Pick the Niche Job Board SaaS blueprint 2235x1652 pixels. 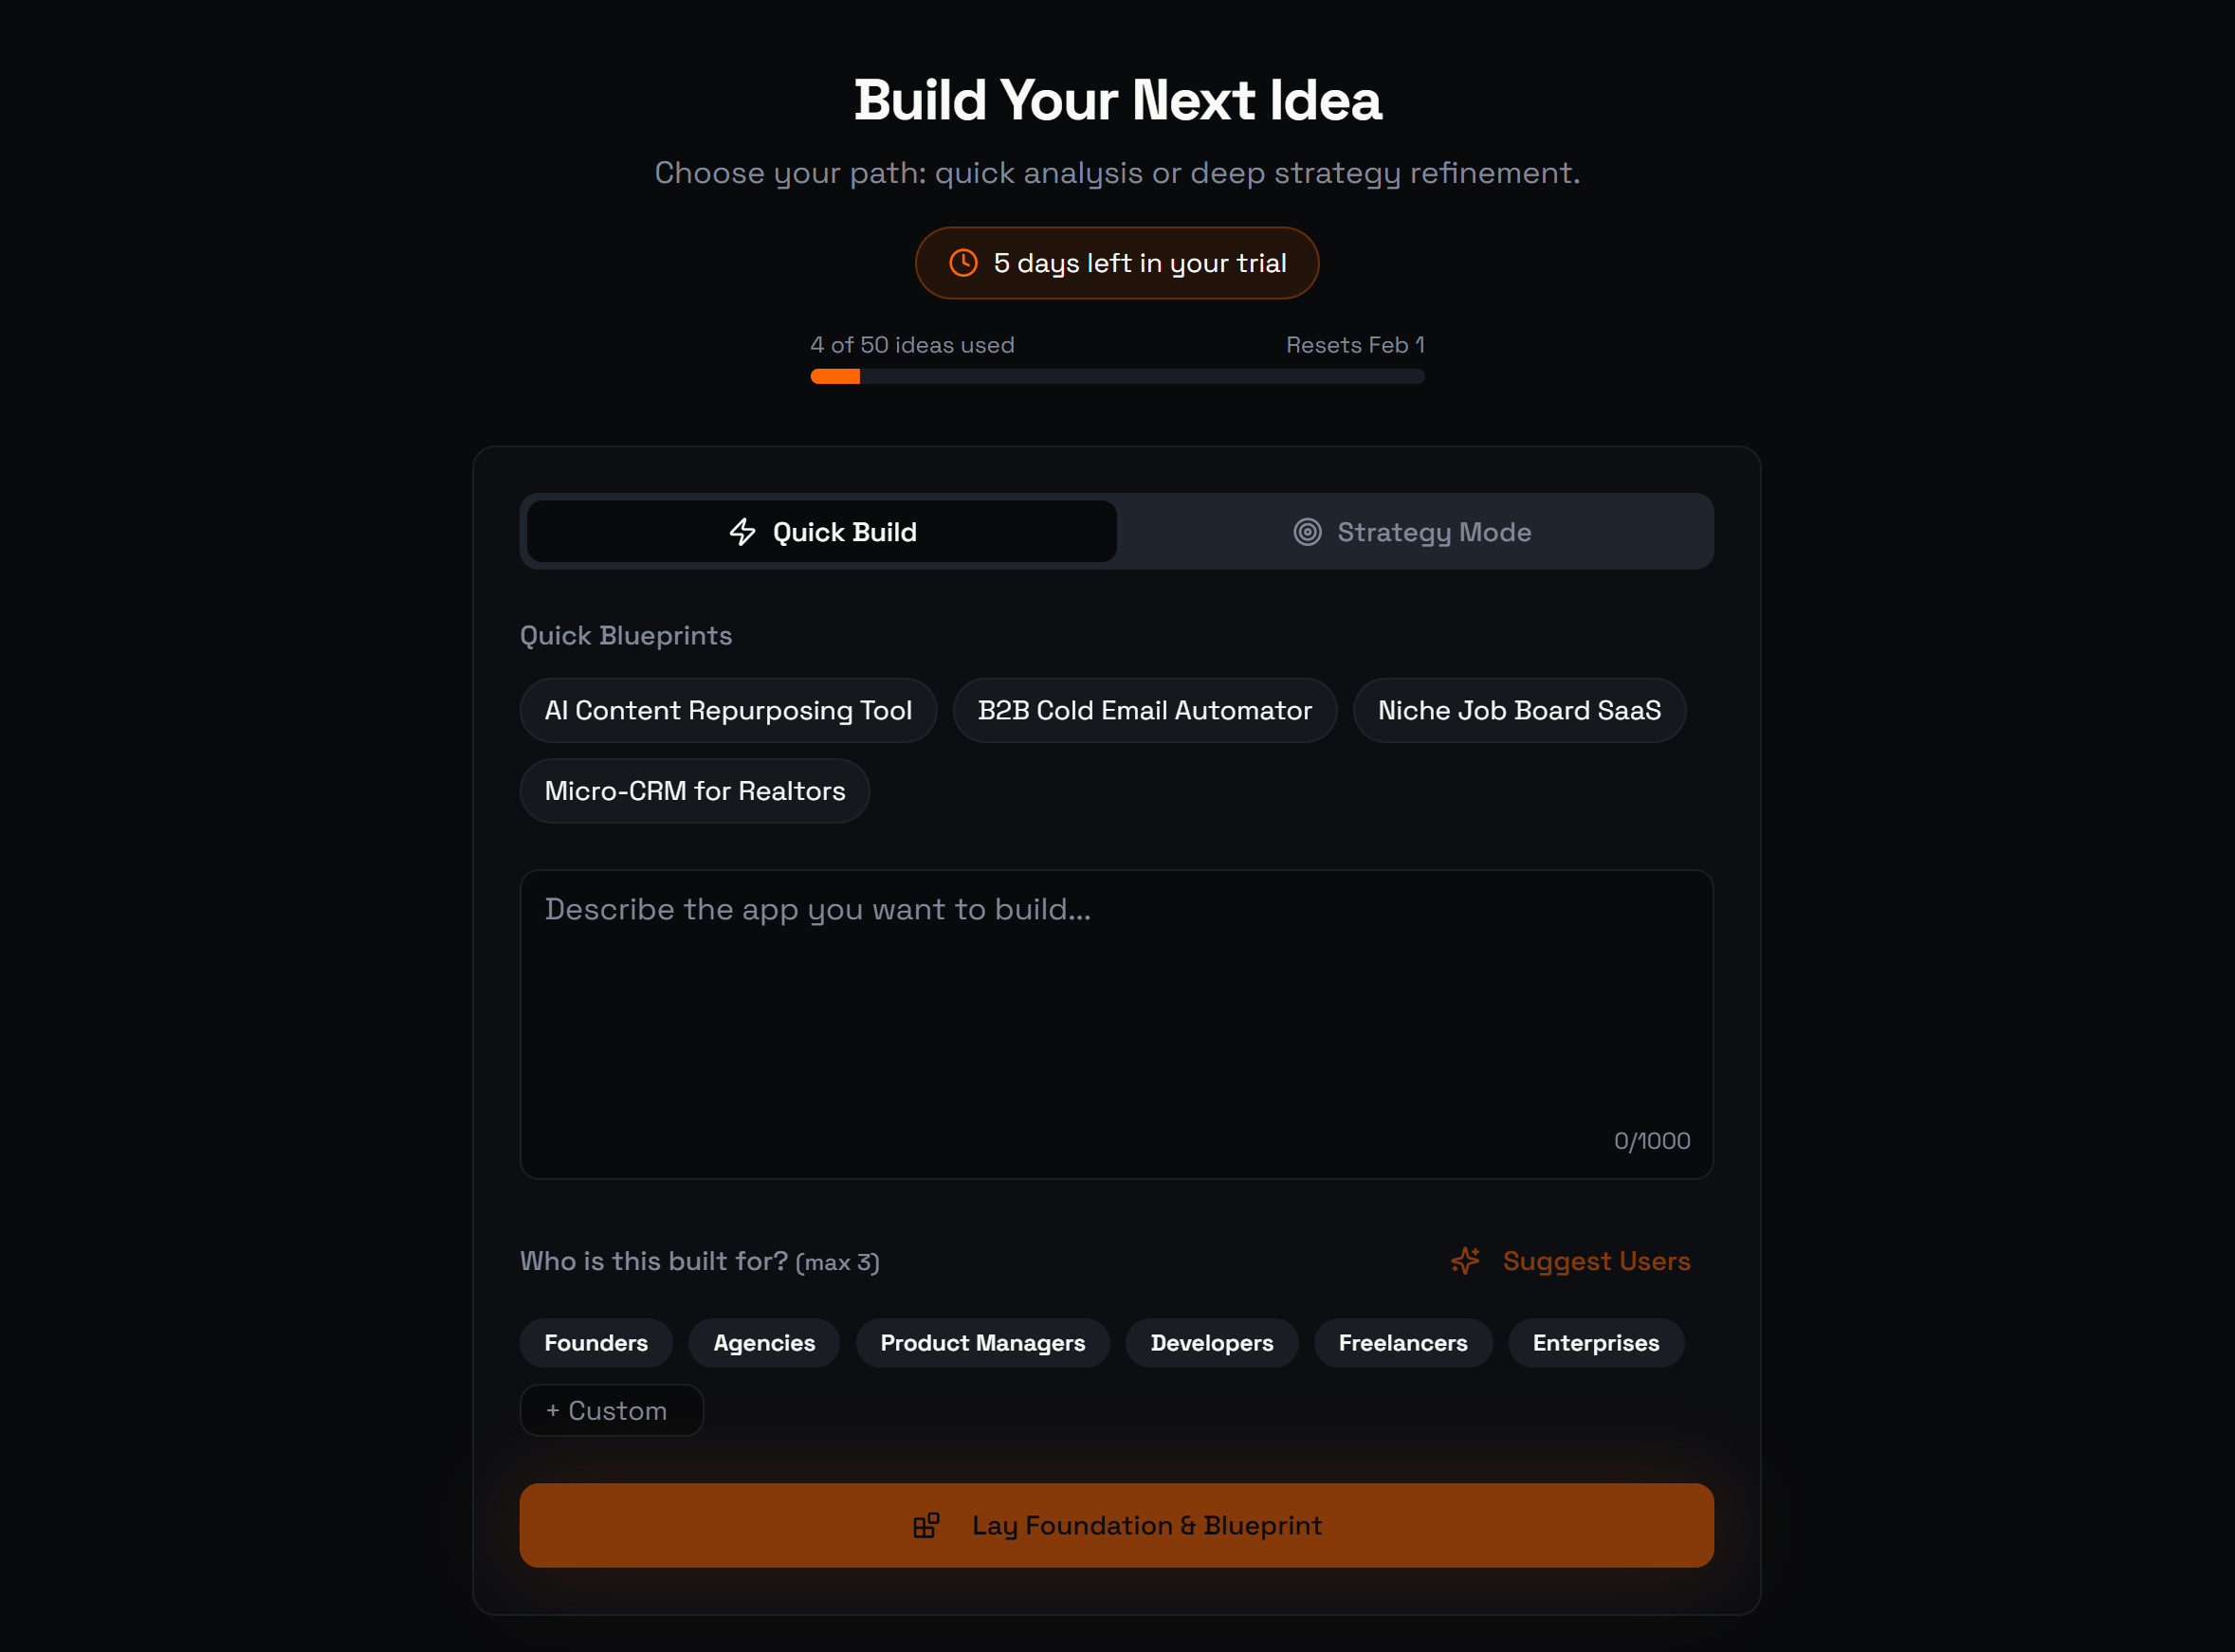point(1519,711)
